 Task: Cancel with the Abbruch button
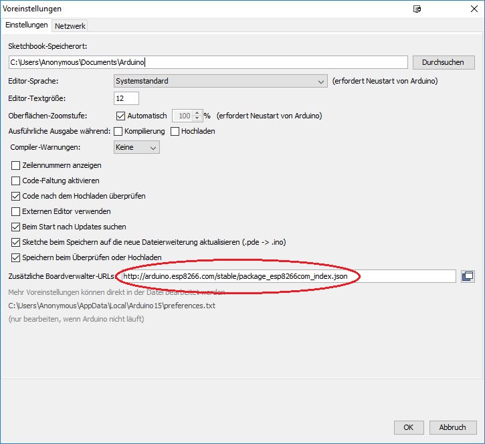tap(452, 427)
